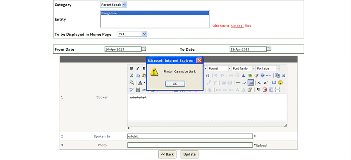The width and height of the screenshot is (351, 160).
Task: Insert an image using tree picture icon
Action: pyautogui.click(x=250, y=76)
